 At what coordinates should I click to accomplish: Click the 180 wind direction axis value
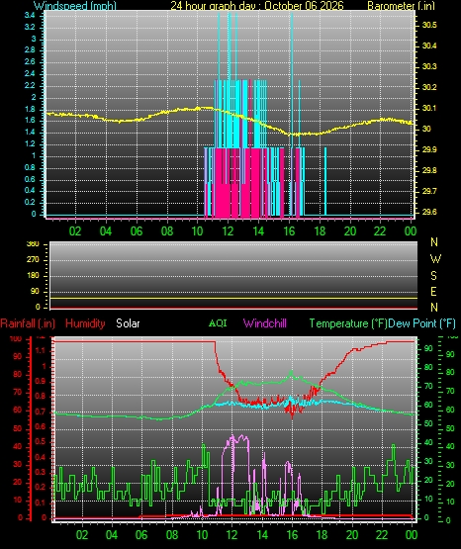click(33, 276)
